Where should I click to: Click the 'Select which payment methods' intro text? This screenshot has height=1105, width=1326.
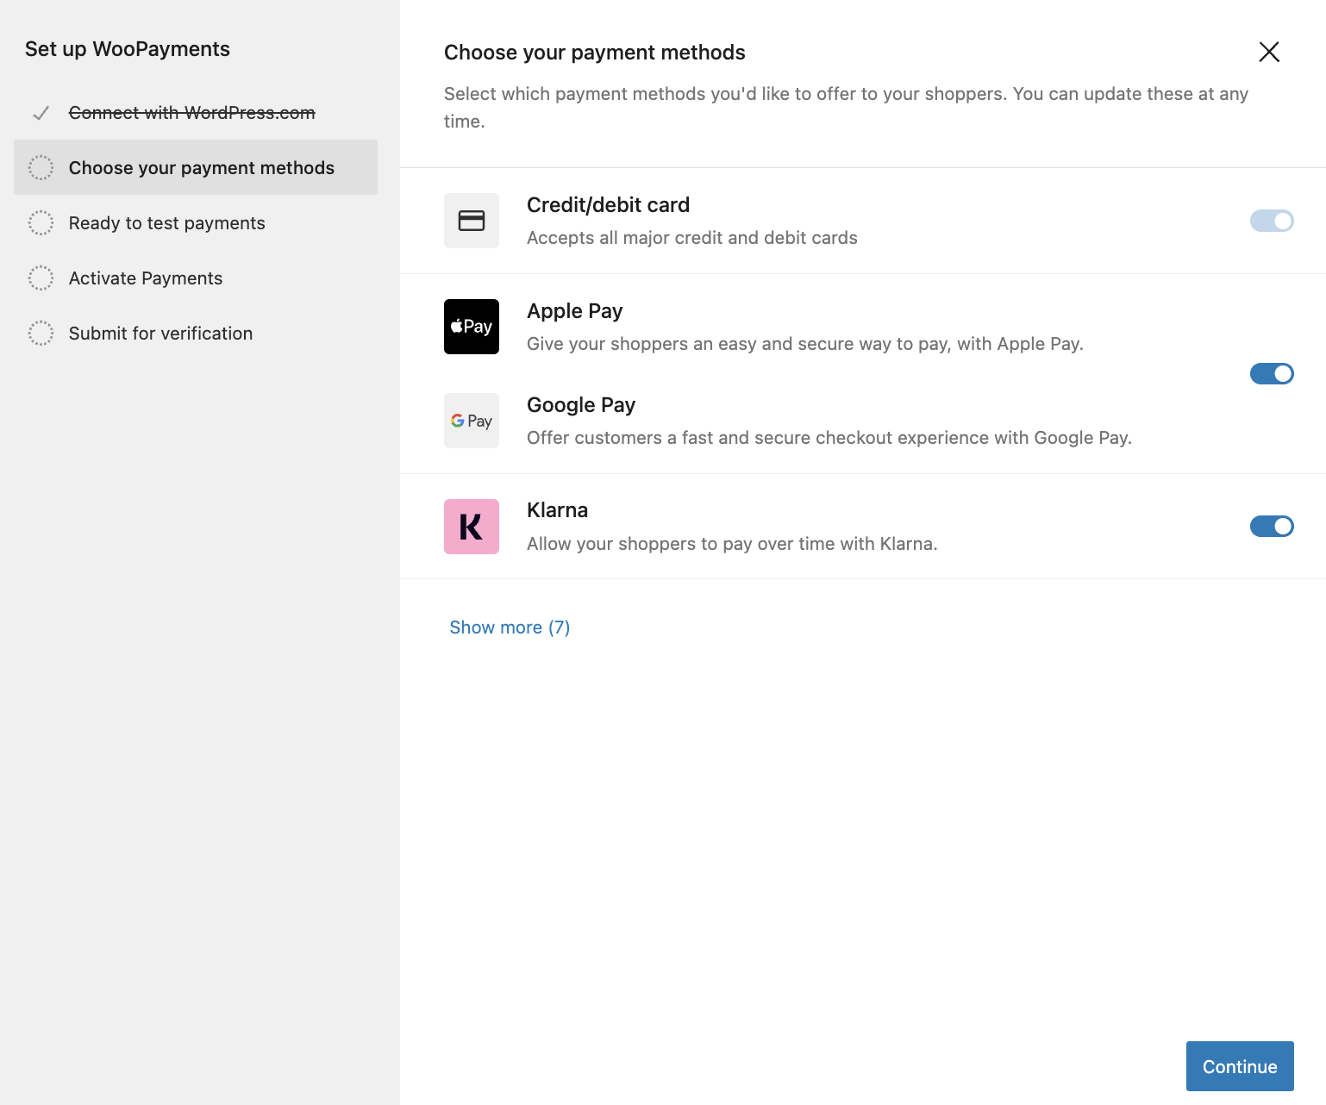[847, 107]
